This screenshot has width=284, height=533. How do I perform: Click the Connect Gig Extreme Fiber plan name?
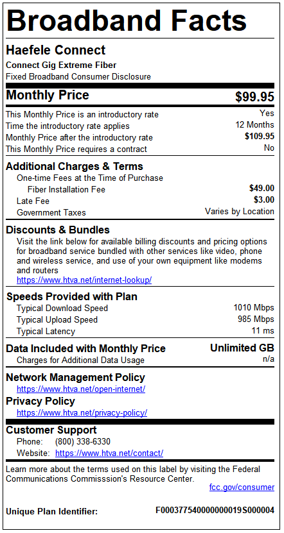point(61,65)
